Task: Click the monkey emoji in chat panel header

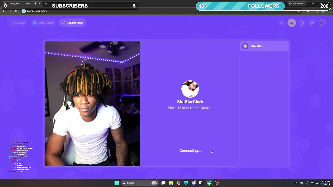Action: (x=245, y=46)
